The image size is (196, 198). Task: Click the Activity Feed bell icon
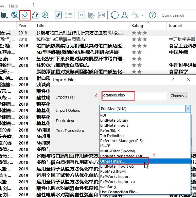click(136, 15)
